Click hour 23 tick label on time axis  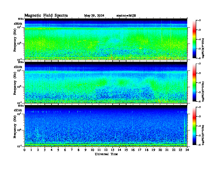pos(180,150)
